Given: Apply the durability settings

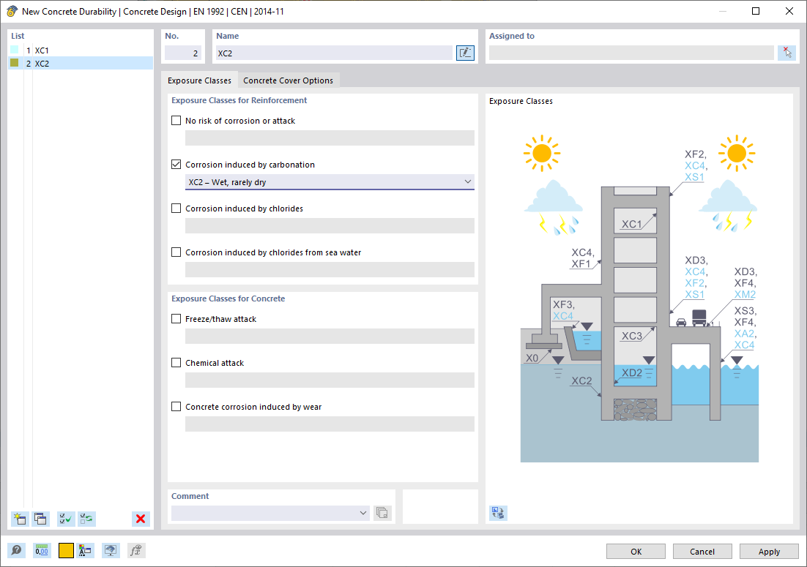Looking at the screenshot, I should point(768,551).
